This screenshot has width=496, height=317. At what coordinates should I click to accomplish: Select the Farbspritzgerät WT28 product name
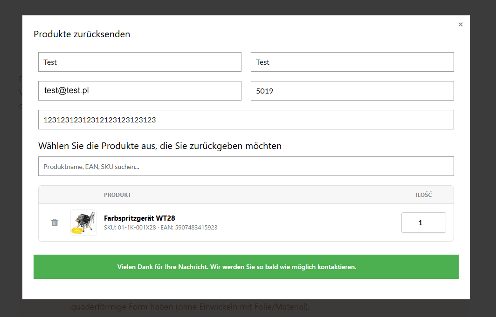[139, 218]
